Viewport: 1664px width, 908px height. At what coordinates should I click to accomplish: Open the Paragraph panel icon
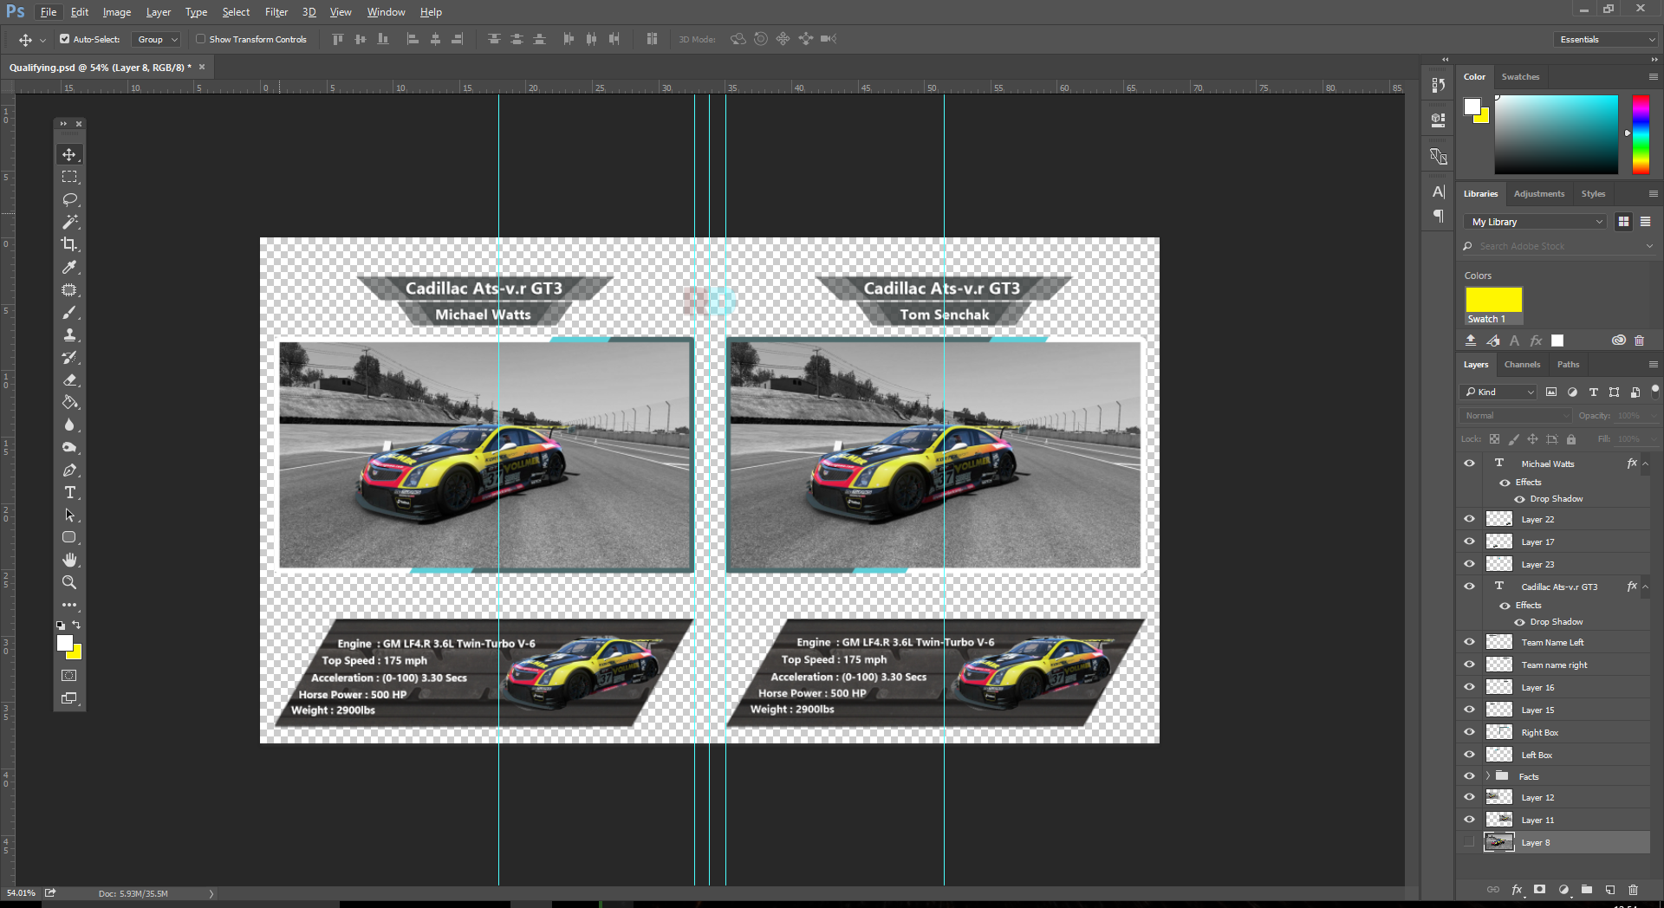(x=1439, y=216)
